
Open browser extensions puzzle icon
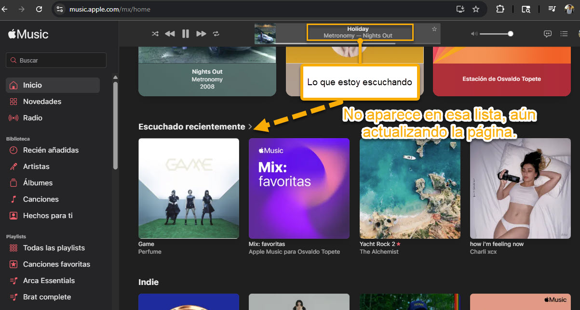tap(500, 9)
